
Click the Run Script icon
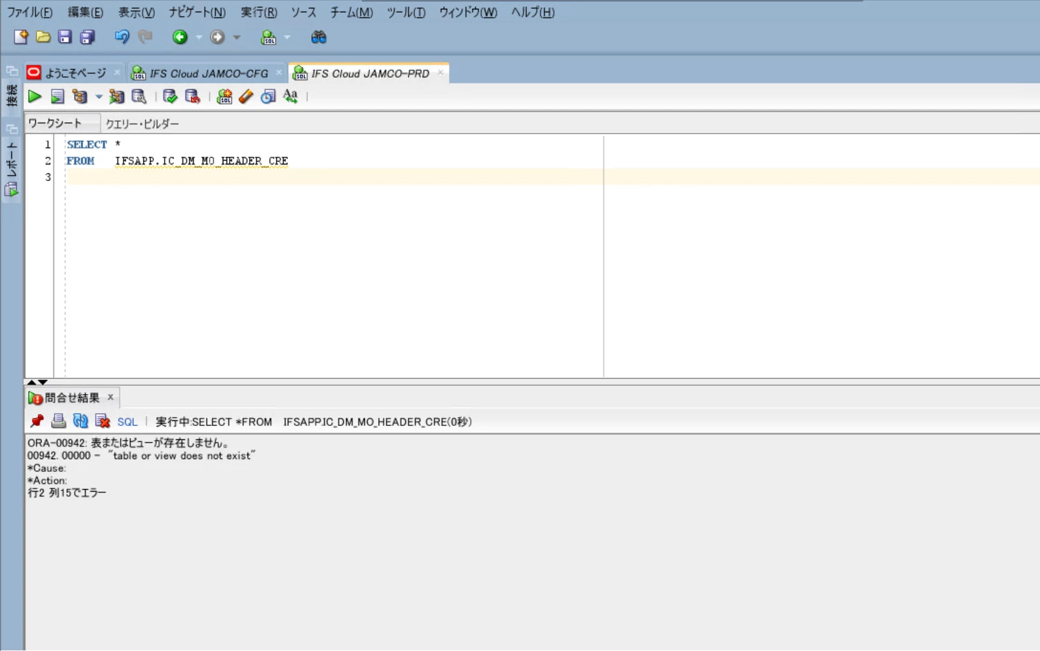pyautogui.click(x=57, y=96)
